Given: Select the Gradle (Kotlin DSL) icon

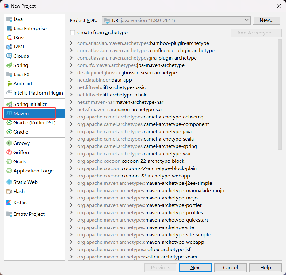Looking at the screenshot, I should (x=9, y=122).
